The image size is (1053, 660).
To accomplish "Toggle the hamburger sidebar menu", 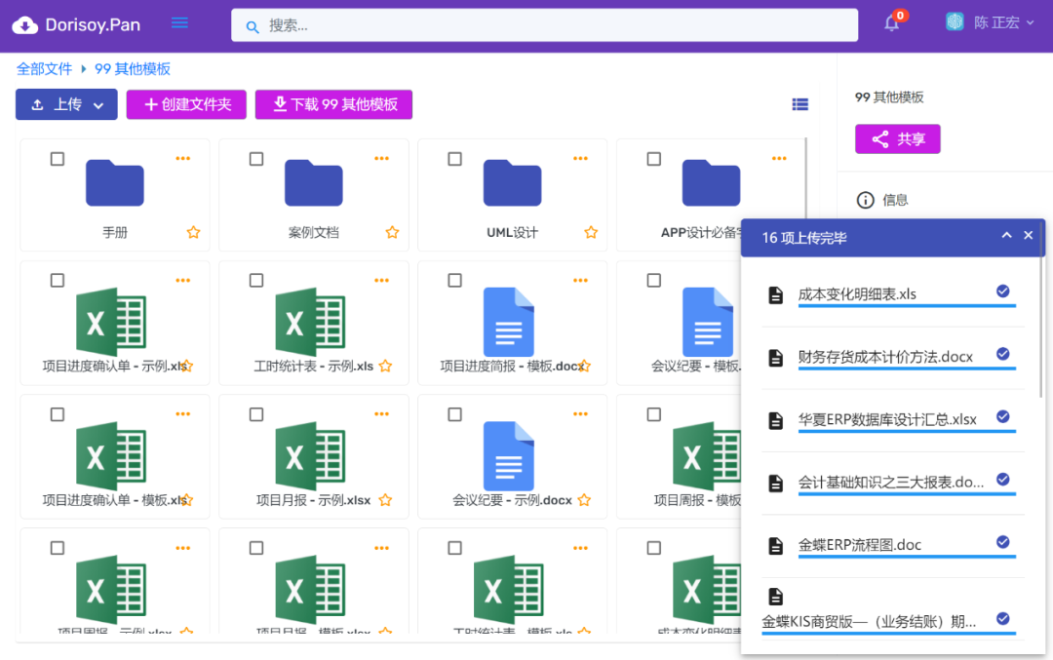I will click(179, 23).
